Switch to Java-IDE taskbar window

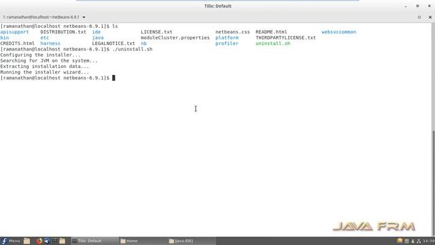click(x=192, y=241)
